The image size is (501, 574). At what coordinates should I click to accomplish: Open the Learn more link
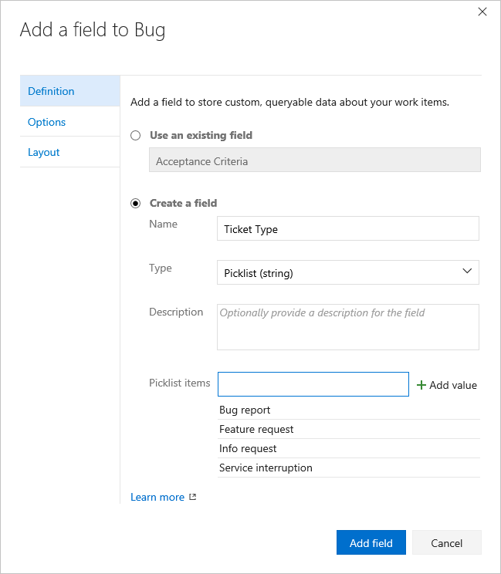[x=157, y=497]
